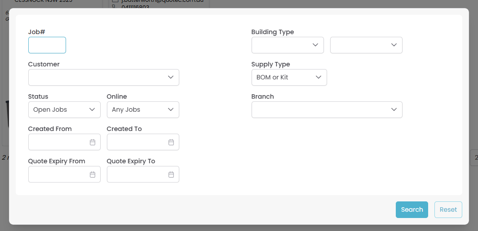This screenshot has width=478, height=231.
Task: Expand the second Building Type dropdown
Action: (366, 45)
